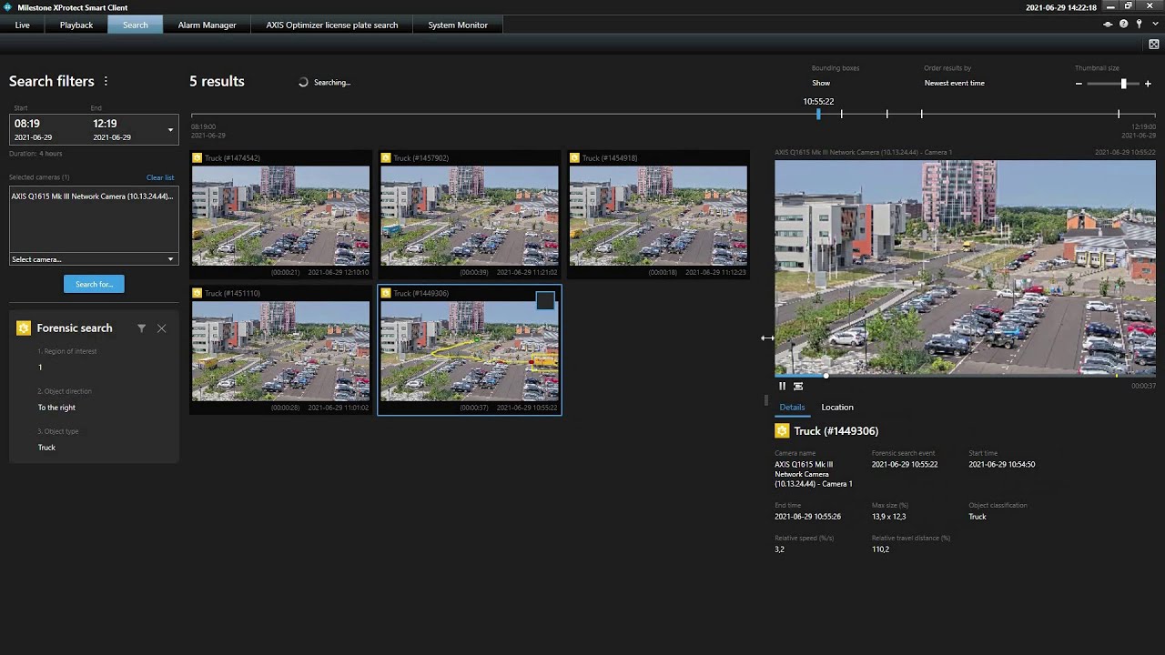Open thumbnail for Truck #1474542

[280, 215]
